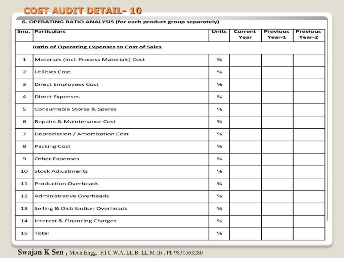Click the % unit in Utilities Cost row
The width and height of the screenshot is (344, 258).
click(220, 72)
